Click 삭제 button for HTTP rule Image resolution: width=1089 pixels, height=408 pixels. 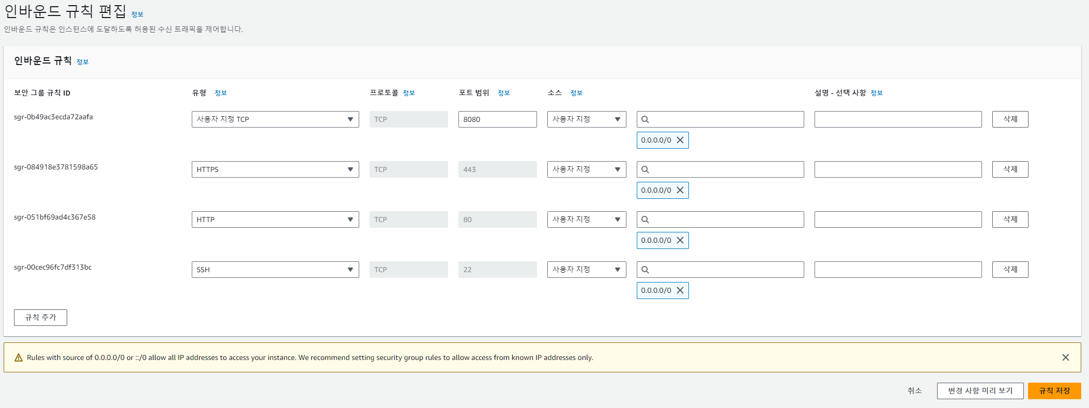pos(1010,219)
